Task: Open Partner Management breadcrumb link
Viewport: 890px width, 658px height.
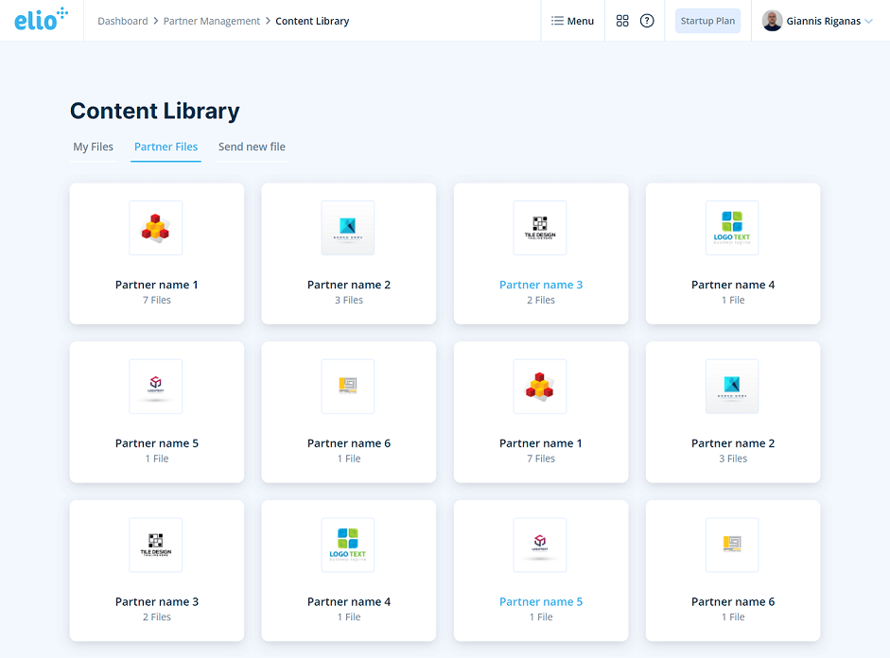Action: [x=211, y=21]
